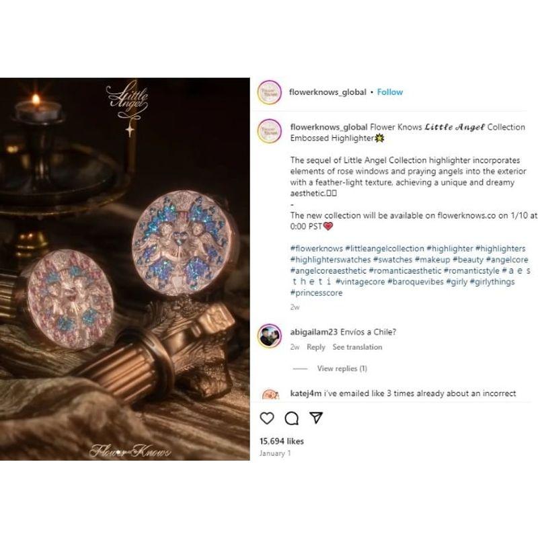Open abigailam23 profile avatar
This screenshot has width=538, height=538.
click(x=270, y=336)
